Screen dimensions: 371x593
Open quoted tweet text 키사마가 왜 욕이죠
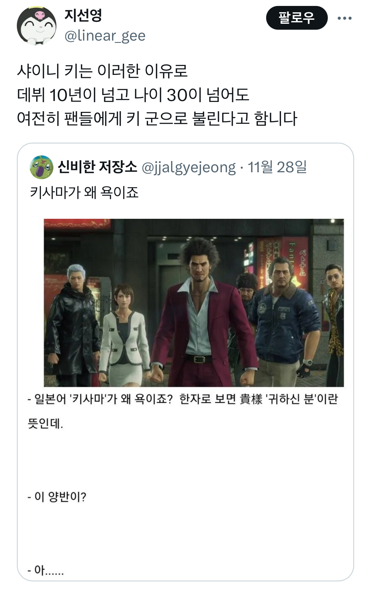point(84,192)
